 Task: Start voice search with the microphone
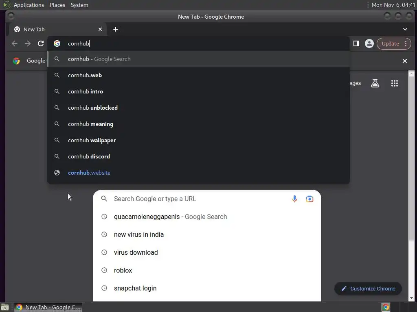tap(294, 199)
